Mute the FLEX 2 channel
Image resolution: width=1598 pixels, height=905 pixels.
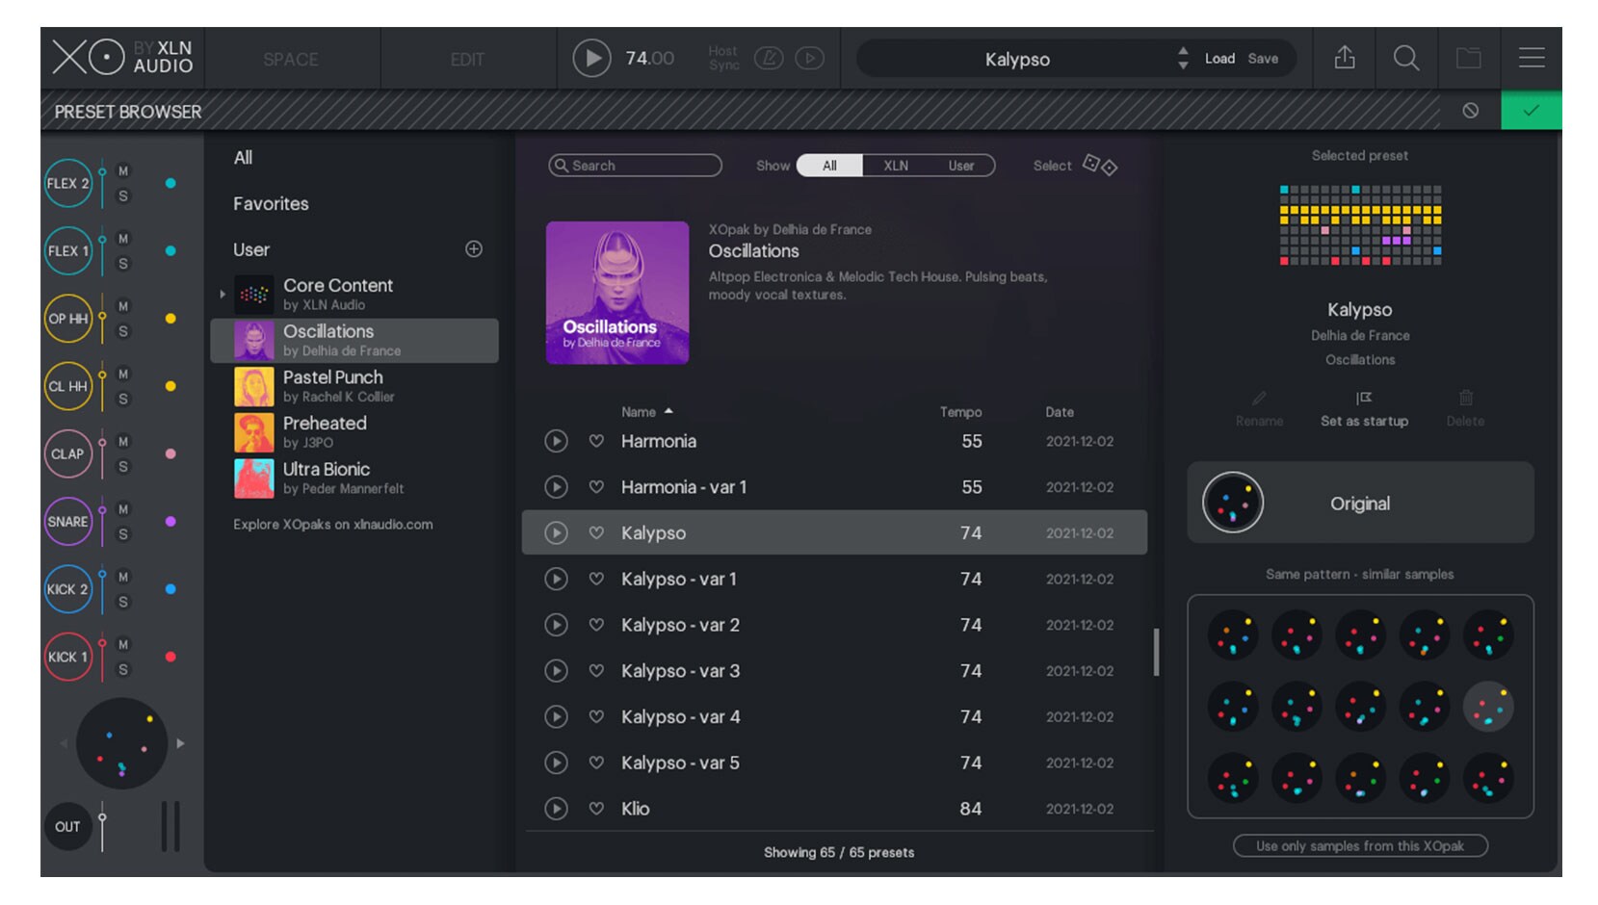tap(123, 171)
